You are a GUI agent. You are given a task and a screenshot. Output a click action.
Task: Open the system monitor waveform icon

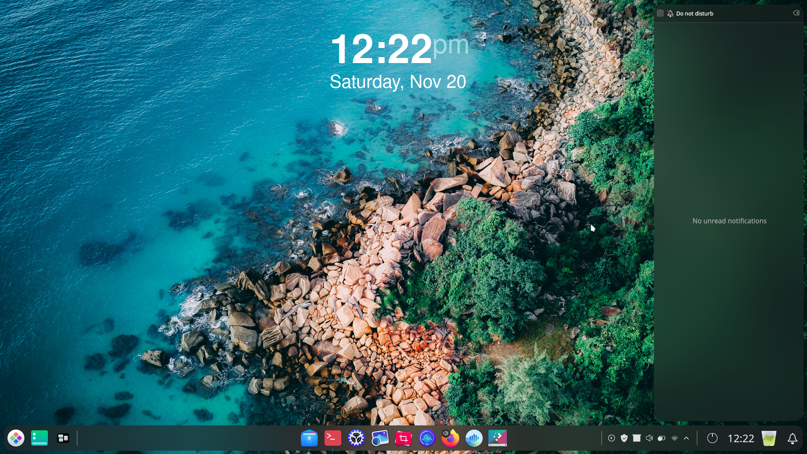(427, 438)
